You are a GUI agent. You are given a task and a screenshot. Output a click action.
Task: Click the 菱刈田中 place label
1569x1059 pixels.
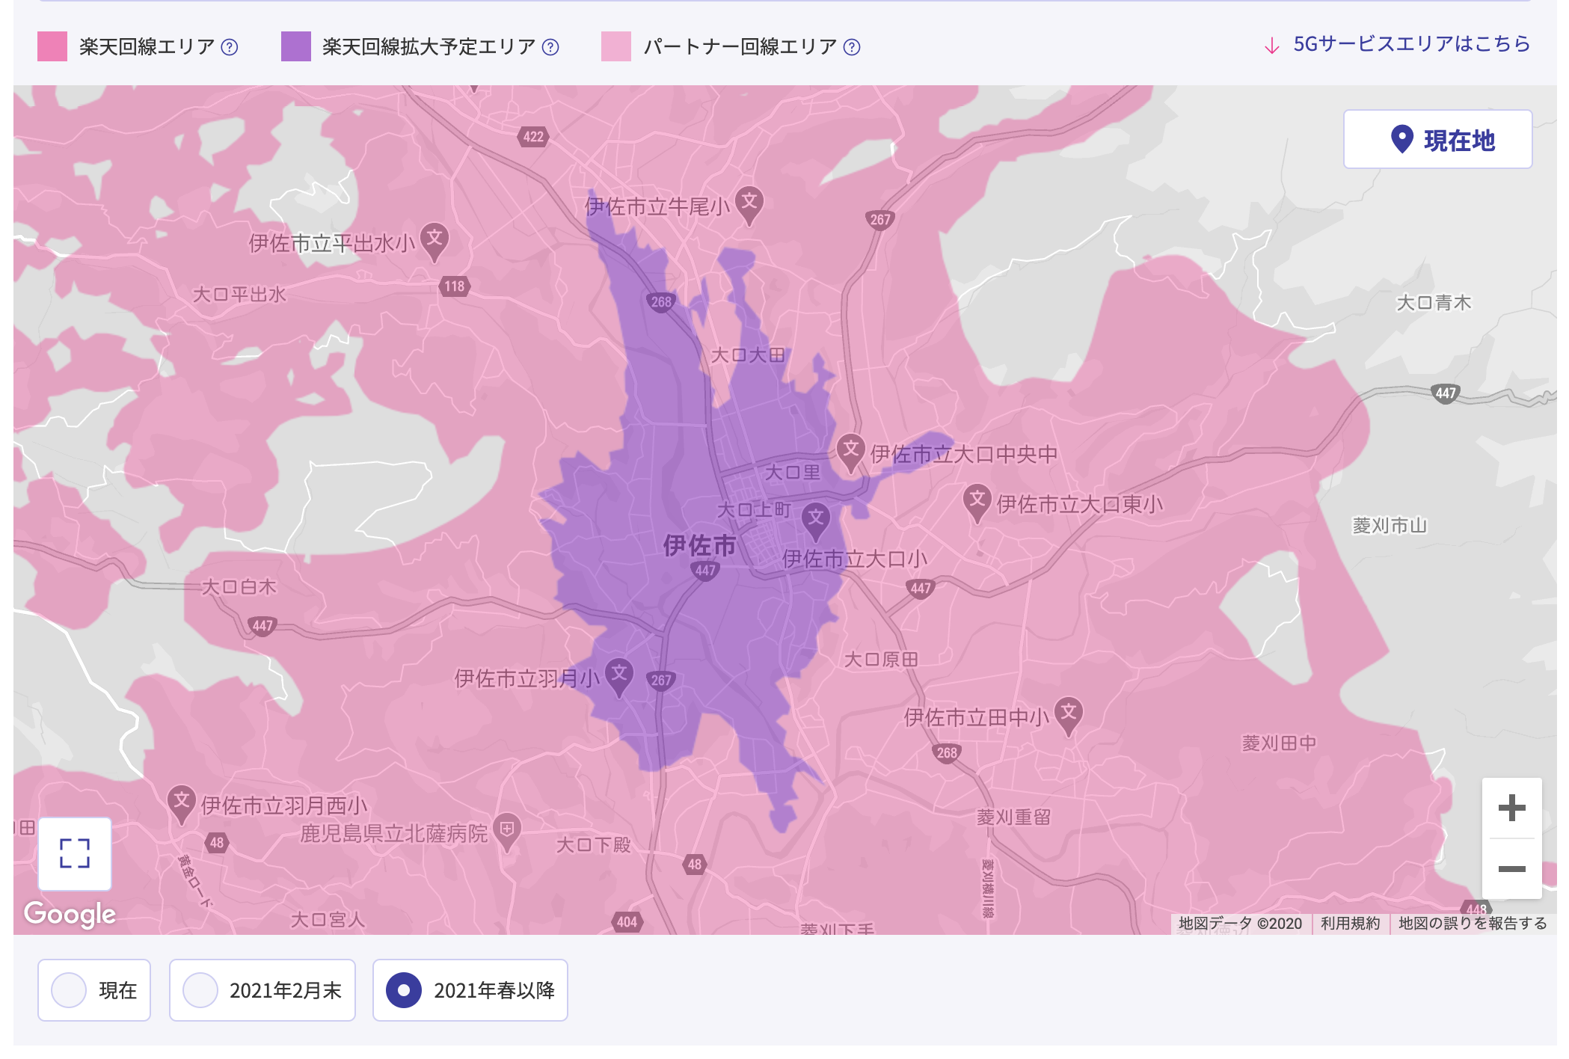[1279, 743]
